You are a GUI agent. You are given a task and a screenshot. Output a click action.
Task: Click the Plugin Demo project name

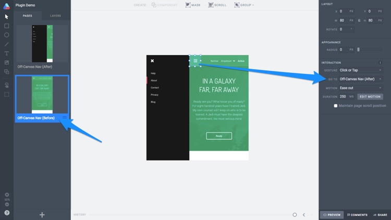[25, 5]
